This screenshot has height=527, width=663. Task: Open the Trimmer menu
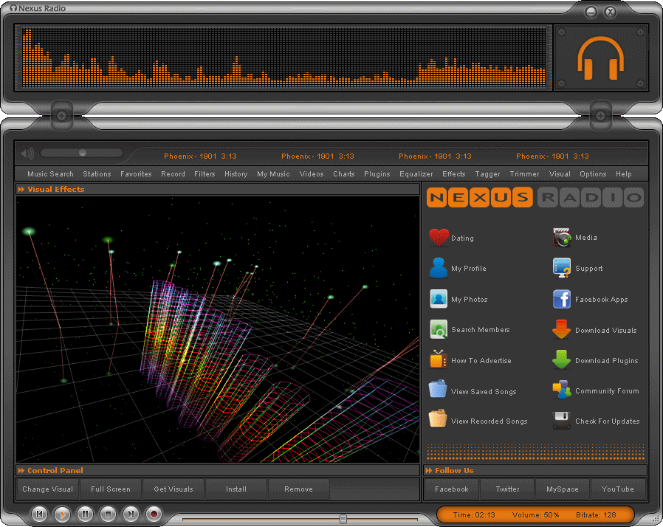click(524, 173)
